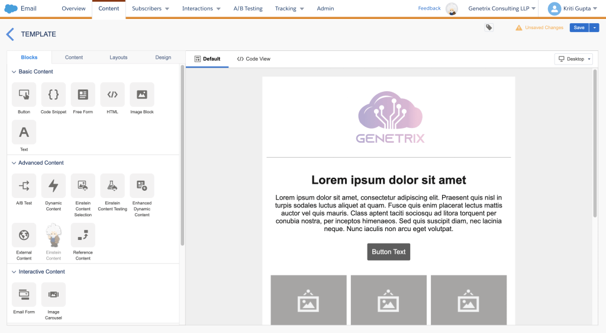Click the left image placeholder
Screen dimensions: 606x333
coord(308,300)
